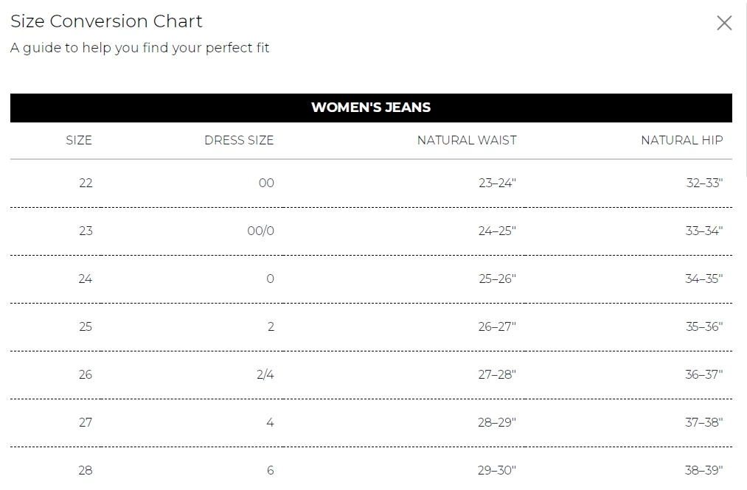Click the 23–24" natural waist value
This screenshot has width=747, height=490.
[x=497, y=183]
